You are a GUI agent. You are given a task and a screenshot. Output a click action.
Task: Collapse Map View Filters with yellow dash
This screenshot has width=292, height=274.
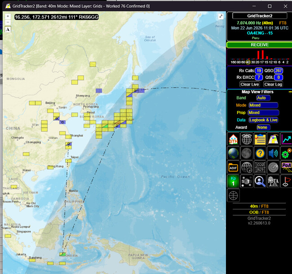coord(290,92)
